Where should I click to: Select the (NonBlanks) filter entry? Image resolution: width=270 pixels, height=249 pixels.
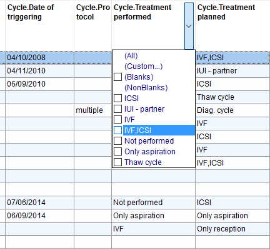tap(146, 88)
